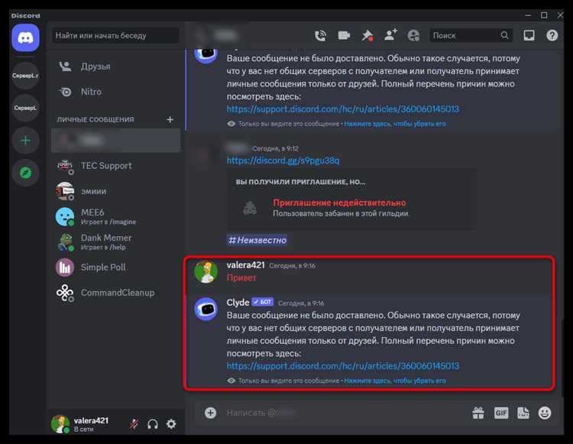Dismiss the upper Clyde message via link

[395, 124]
